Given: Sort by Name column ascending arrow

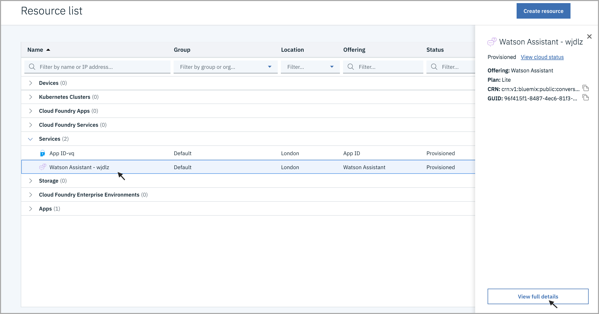Looking at the screenshot, I should pyautogui.click(x=48, y=50).
